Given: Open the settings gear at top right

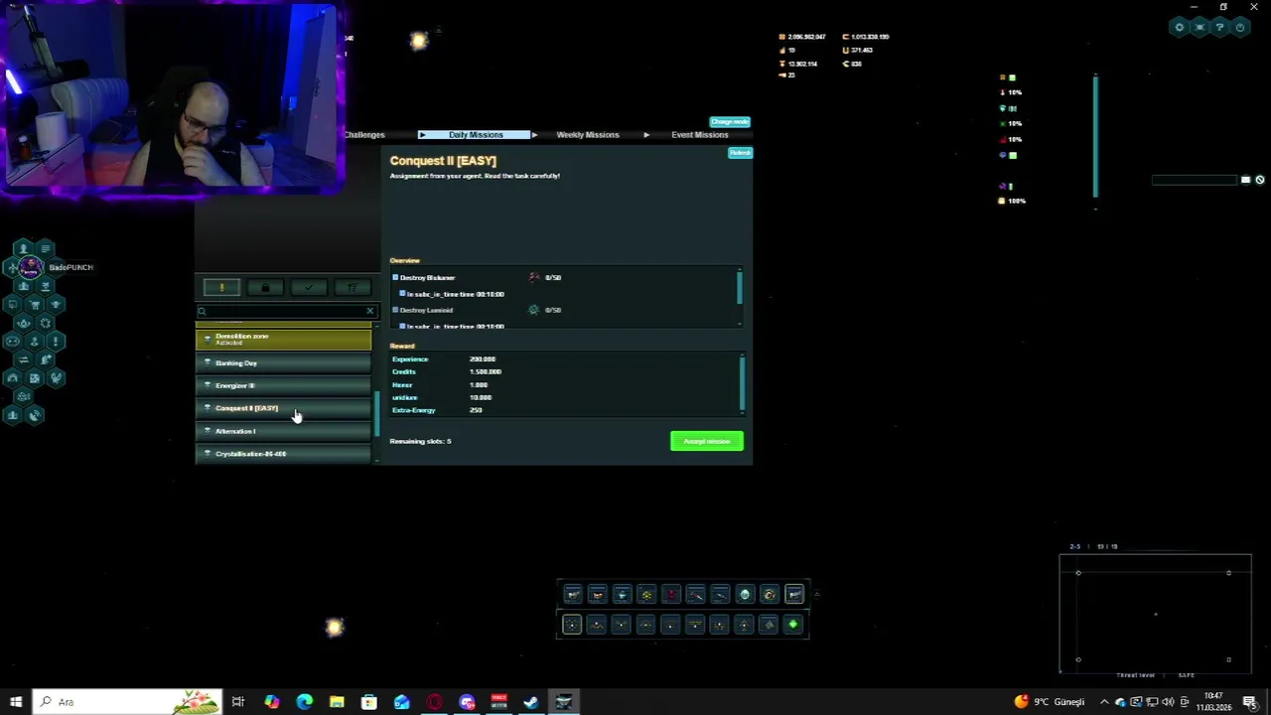Looking at the screenshot, I should click(1180, 28).
